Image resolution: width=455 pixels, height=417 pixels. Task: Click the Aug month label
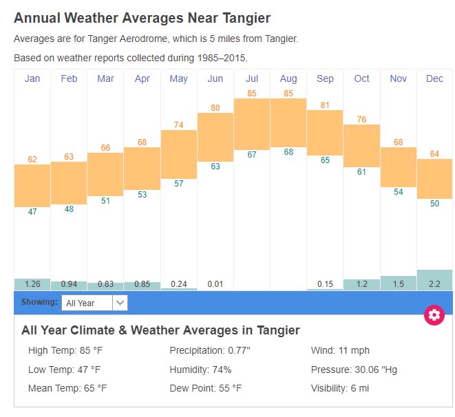(288, 79)
